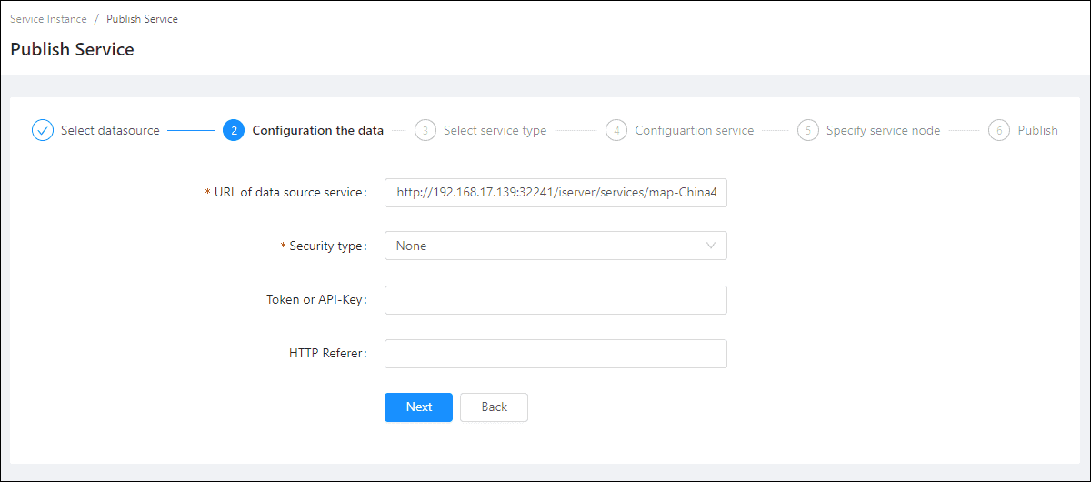Focus the URL of data source service field
Screen dimensions: 1091x482
click(556, 193)
